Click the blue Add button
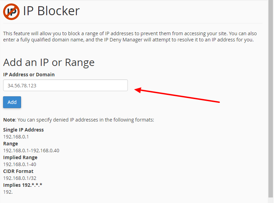Screen dimensions: 275x203 pos(12,102)
